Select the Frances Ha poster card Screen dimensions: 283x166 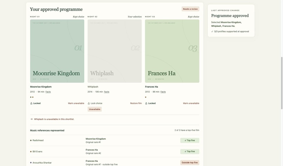pyautogui.click(x=172, y=51)
